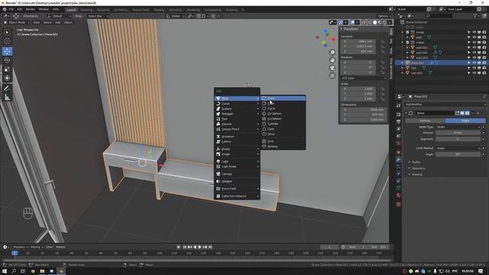Open the Render properties tab icon

(399, 115)
